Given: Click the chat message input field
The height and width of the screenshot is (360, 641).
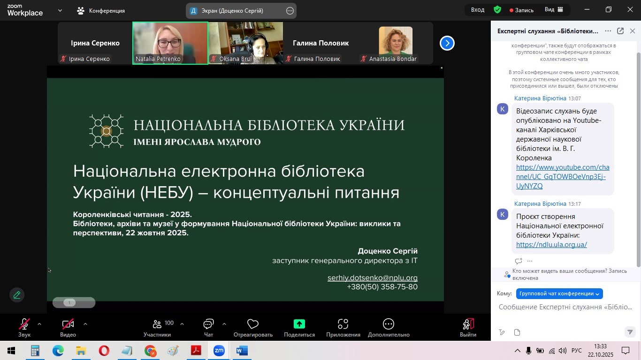Looking at the screenshot, I should (563, 307).
